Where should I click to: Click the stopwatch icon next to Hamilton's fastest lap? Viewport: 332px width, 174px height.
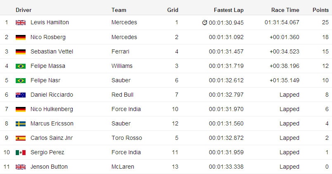205,23
